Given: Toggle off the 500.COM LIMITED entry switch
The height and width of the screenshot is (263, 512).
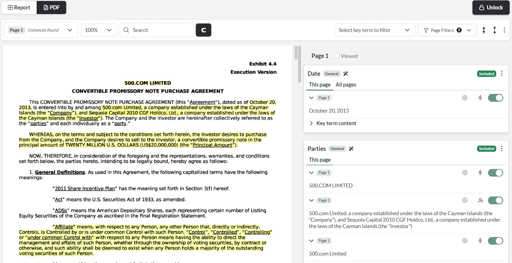Looking at the screenshot, I should pyautogui.click(x=495, y=173).
